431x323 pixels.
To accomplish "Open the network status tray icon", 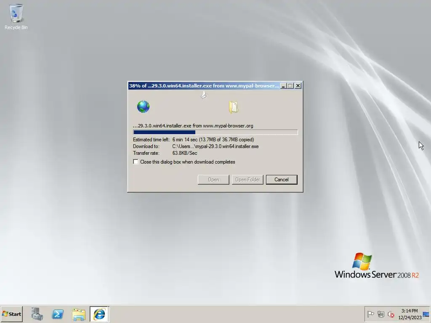I will coord(380,314).
